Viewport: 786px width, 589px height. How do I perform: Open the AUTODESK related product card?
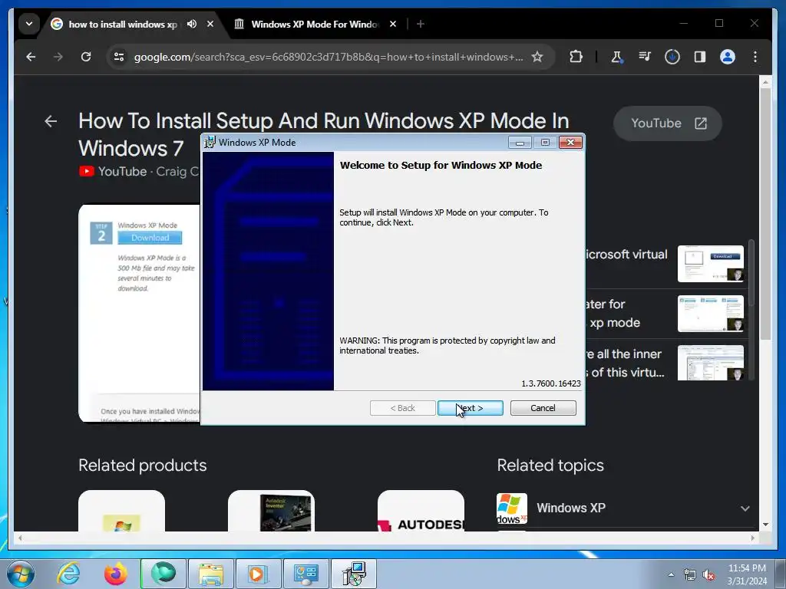coord(421,511)
